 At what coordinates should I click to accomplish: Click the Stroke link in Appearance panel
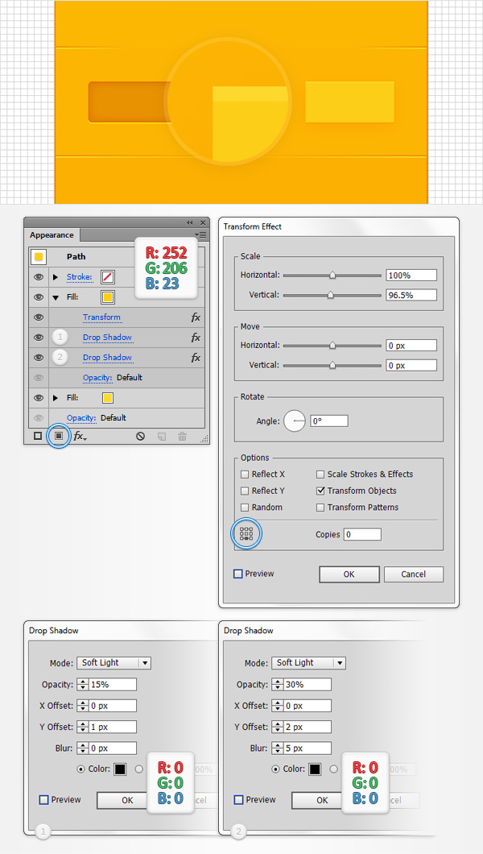(80, 277)
